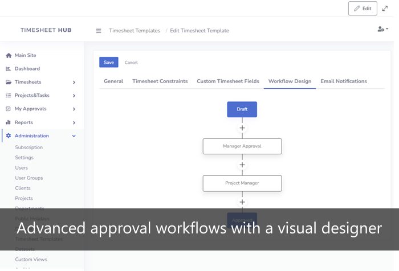Screen dimensions: 399x271
Task: Expand the Projects&Tasks sidebar section
Action: point(74,96)
